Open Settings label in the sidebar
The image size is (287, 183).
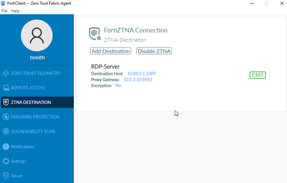[19, 161]
